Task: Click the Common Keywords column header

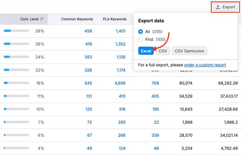Action: 77,19
